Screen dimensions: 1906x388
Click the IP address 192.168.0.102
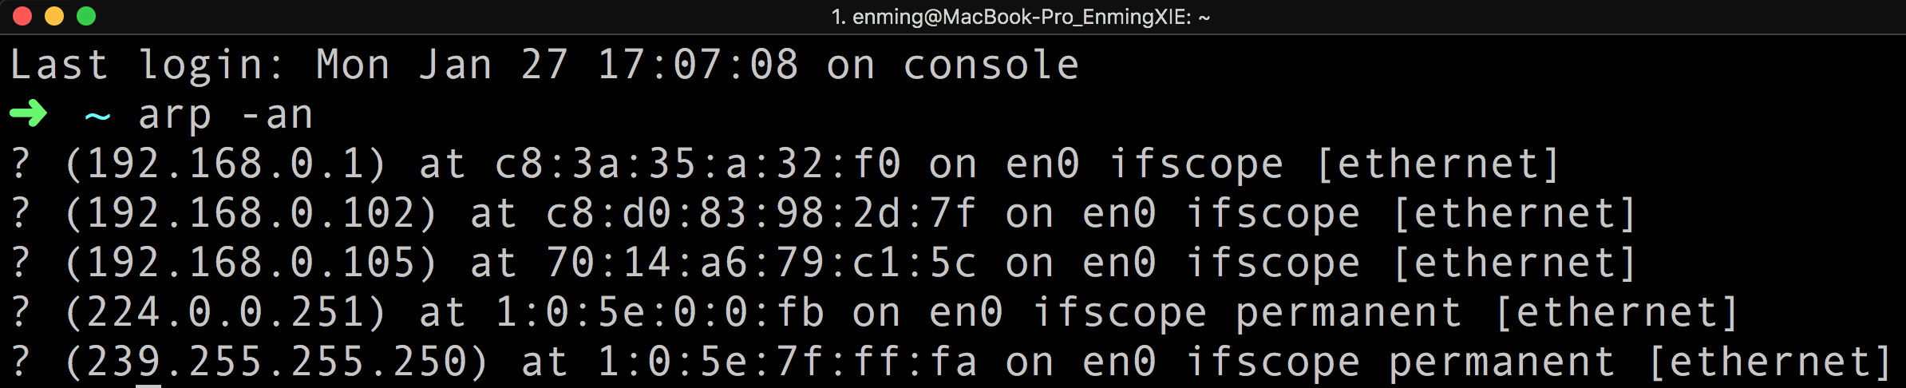coord(251,213)
